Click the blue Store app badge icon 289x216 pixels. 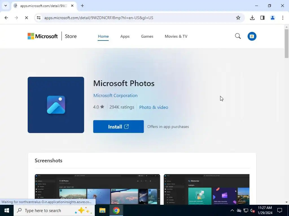coord(252,36)
